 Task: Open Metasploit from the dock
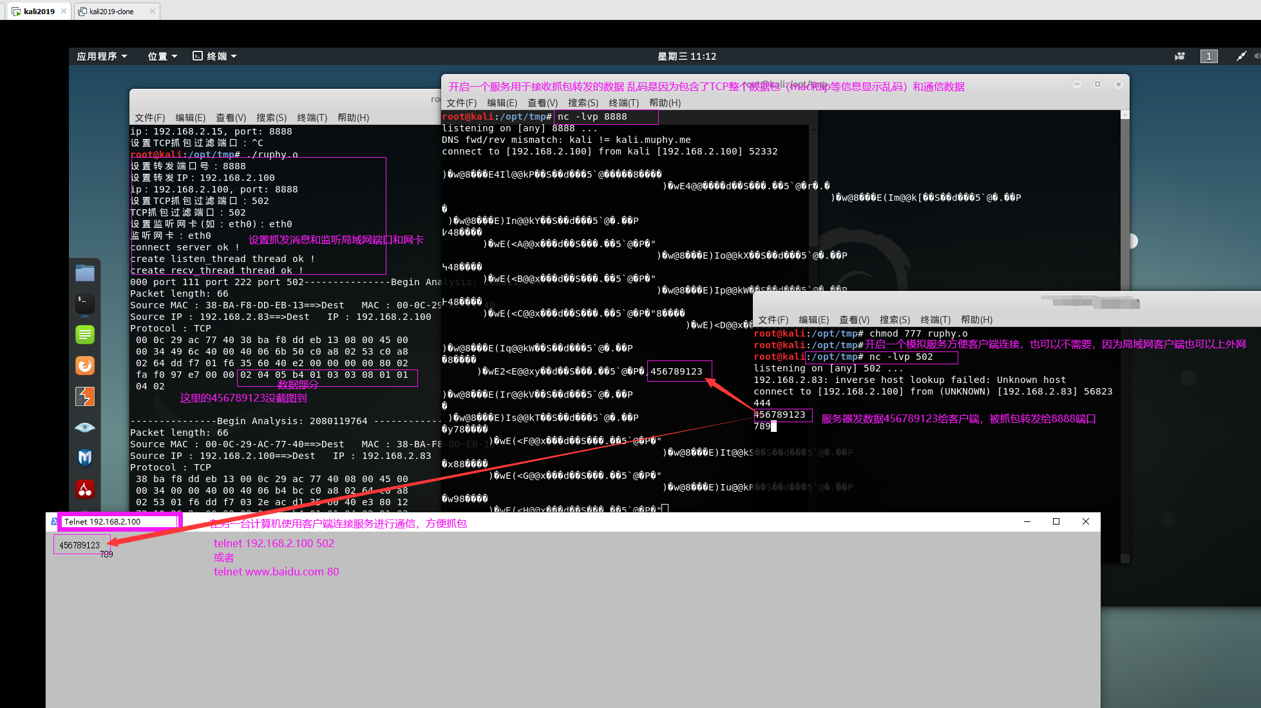click(85, 458)
